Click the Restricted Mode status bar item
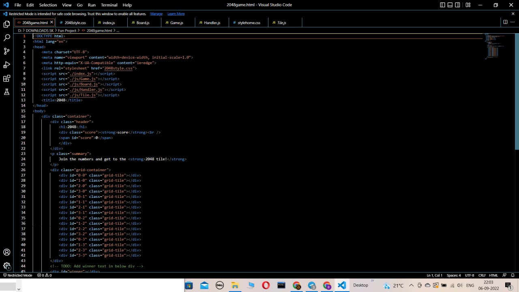The height and width of the screenshot is (292, 519). point(17,275)
